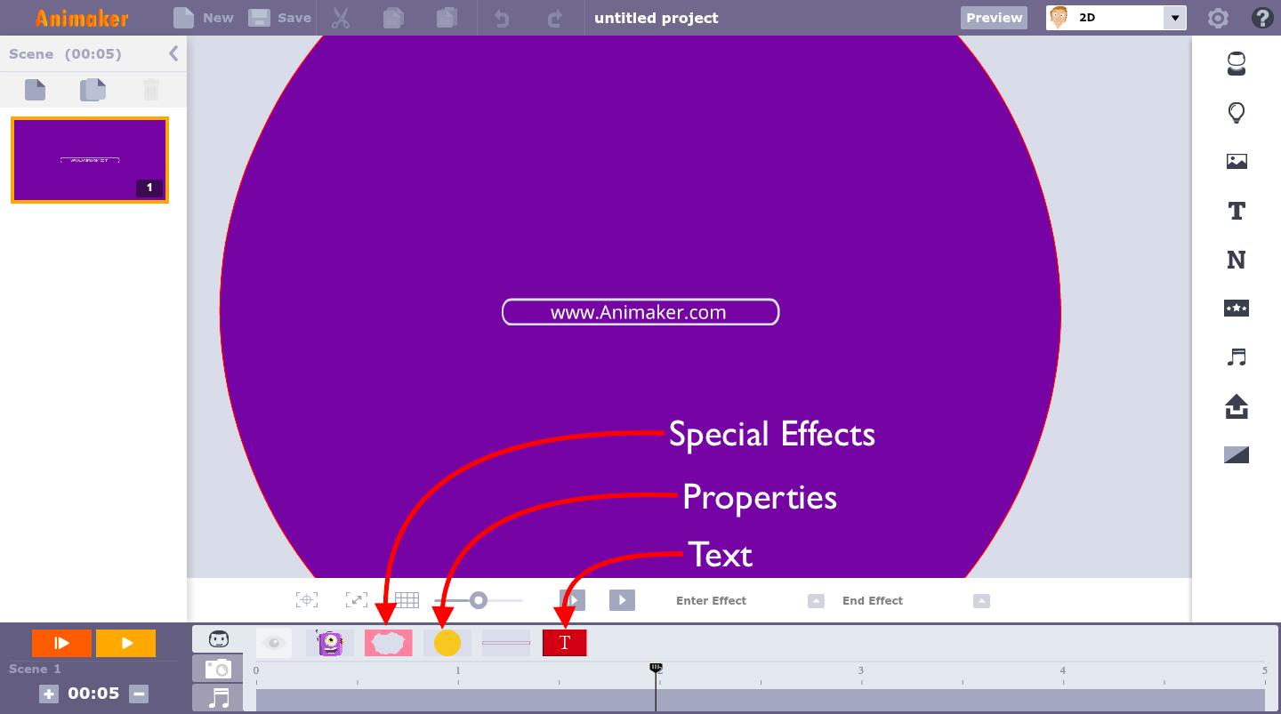1281x714 pixels.
Task: Open the Backgrounds image library
Action: click(x=1237, y=161)
